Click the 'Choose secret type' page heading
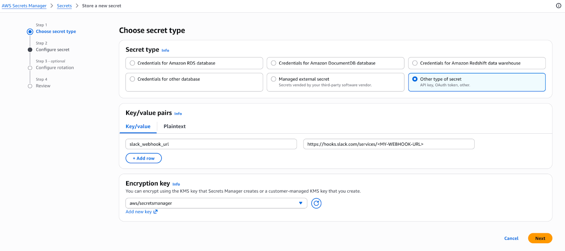565x251 pixels. 152,31
